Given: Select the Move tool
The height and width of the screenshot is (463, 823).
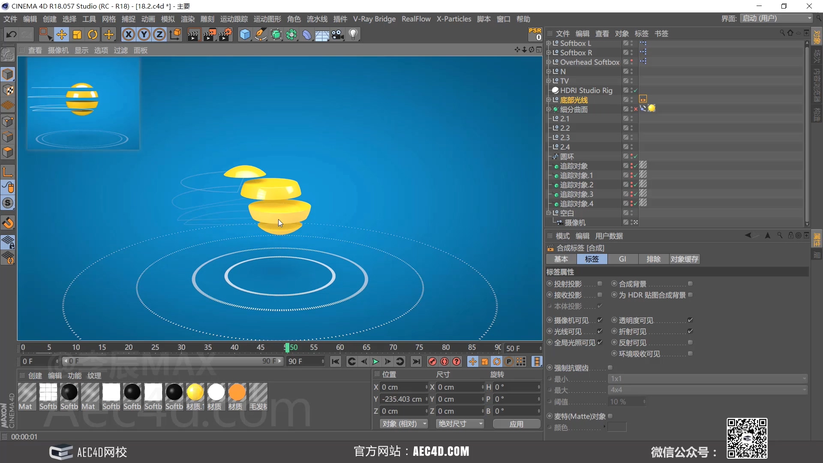Looking at the screenshot, I should [61, 35].
